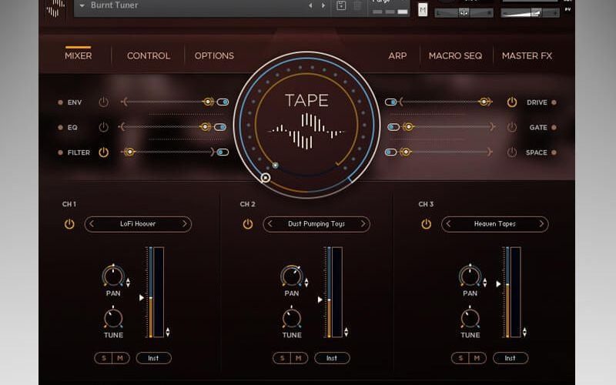
Task: Click the delete preset trash icon
Action: click(x=357, y=5)
